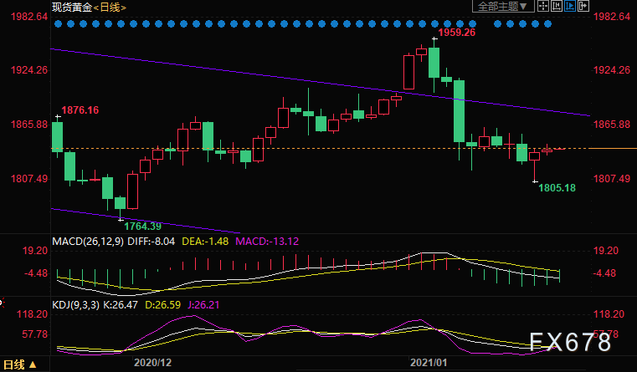Select the D:26.59 value
The height and width of the screenshot is (372, 637).
(163, 304)
